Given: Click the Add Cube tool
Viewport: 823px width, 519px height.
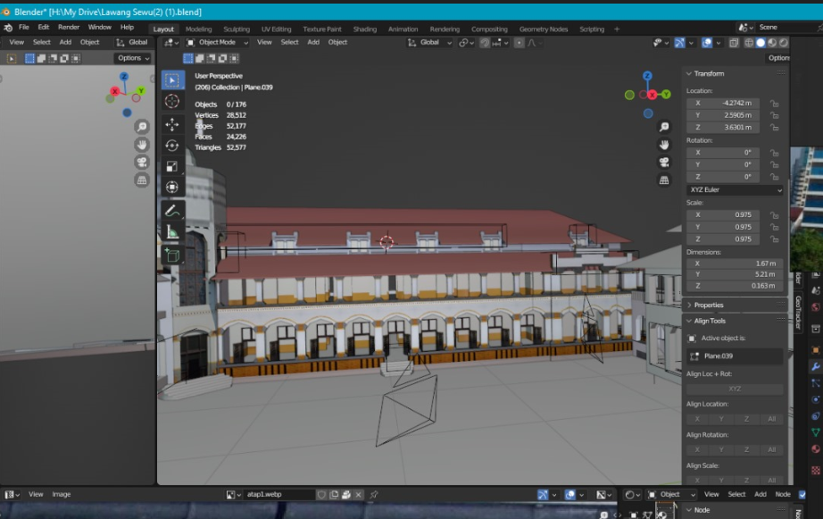Looking at the screenshot, I should (172, 255).
